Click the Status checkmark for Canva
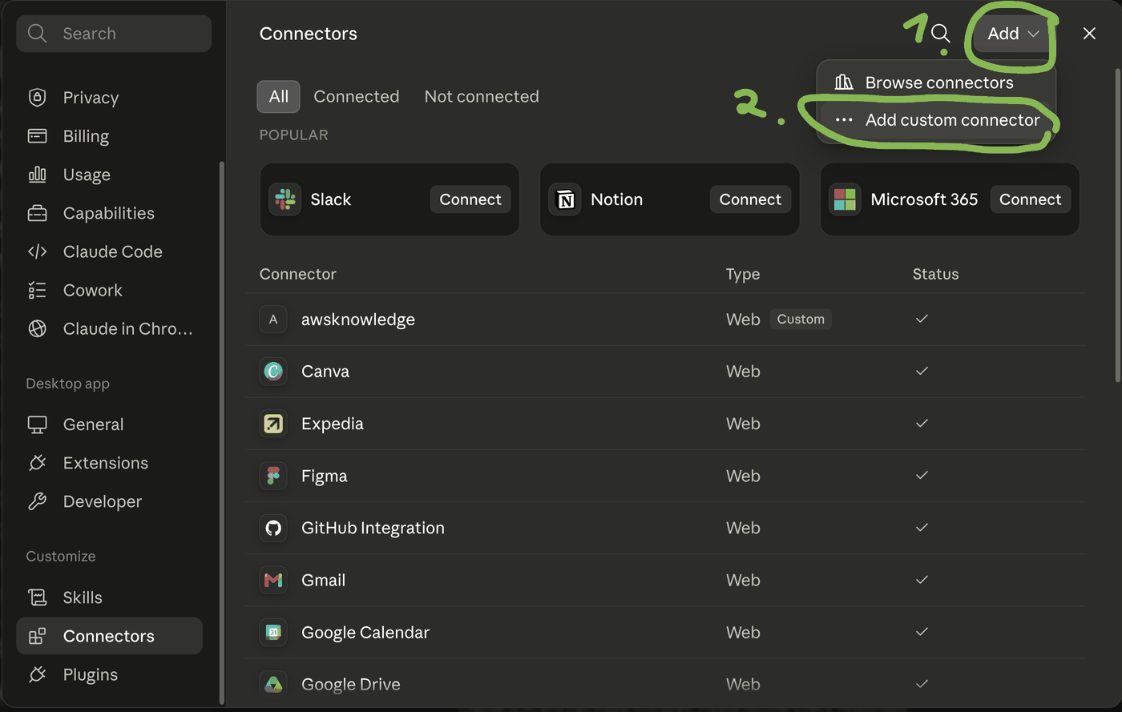Image resolution: width=1122 pixels, height=712 pixels. coord(922,371)
